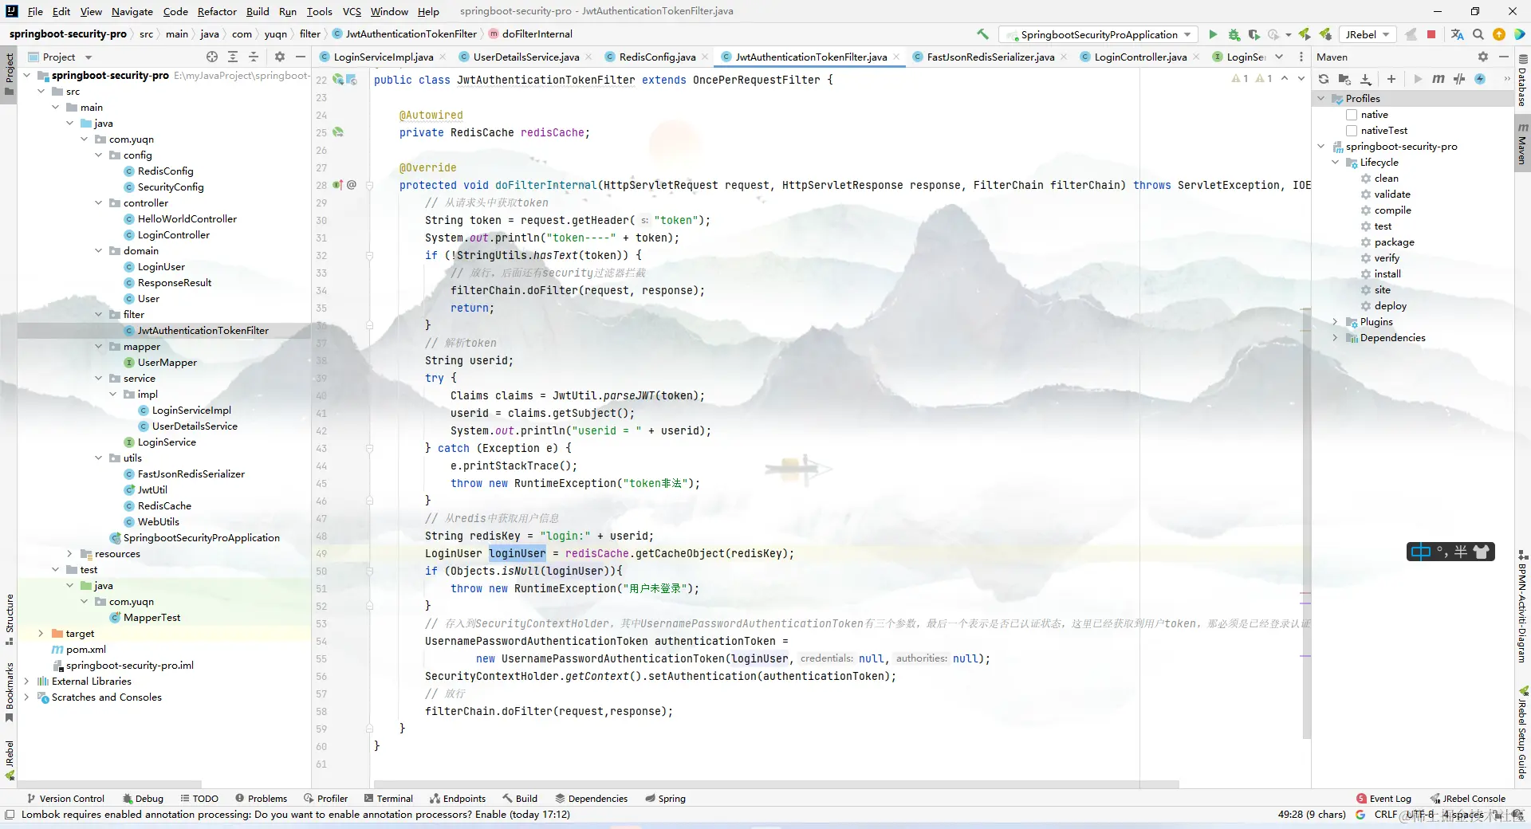Reload all Maven projects
The image size is (1531, 829).
(1324, 79)
